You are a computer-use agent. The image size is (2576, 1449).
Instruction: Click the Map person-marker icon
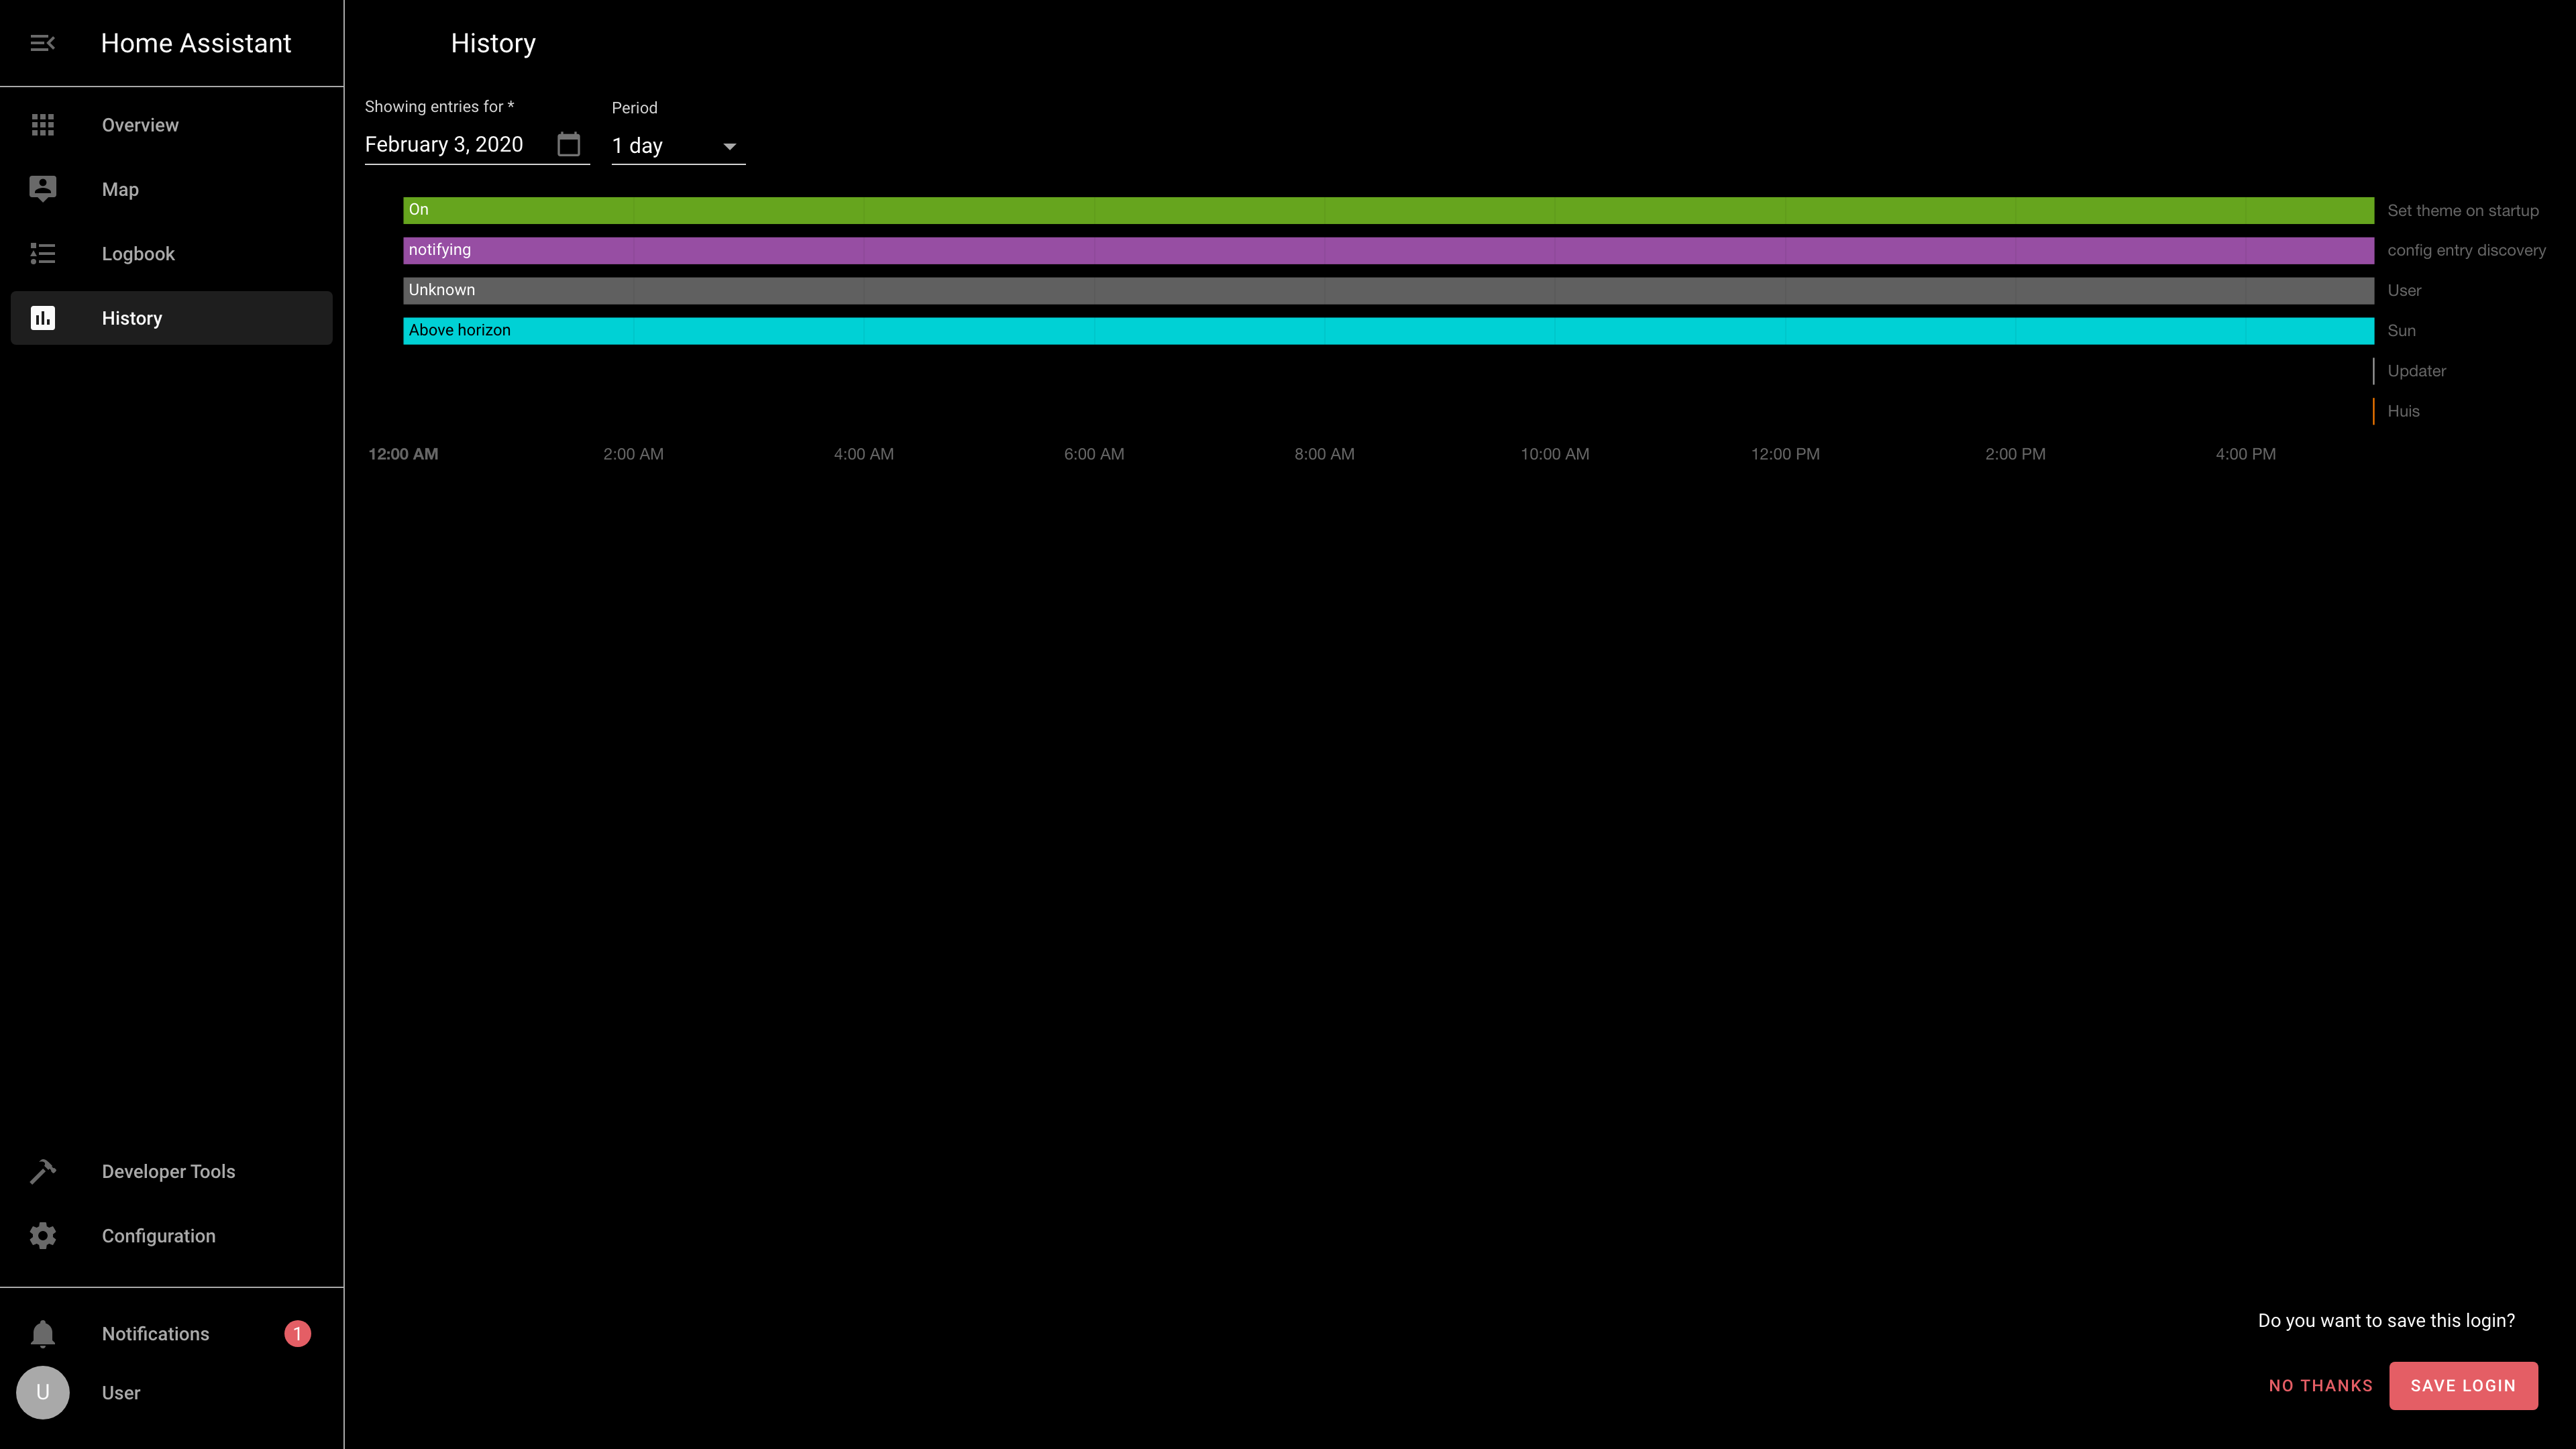(x=42, y=189)
